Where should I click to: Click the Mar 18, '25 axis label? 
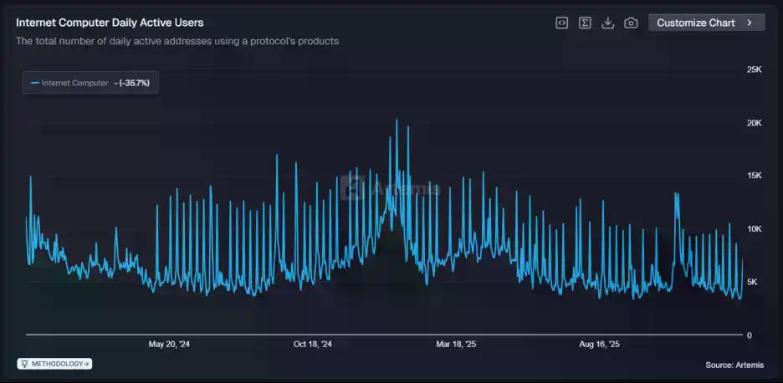(x=456, y=344)
